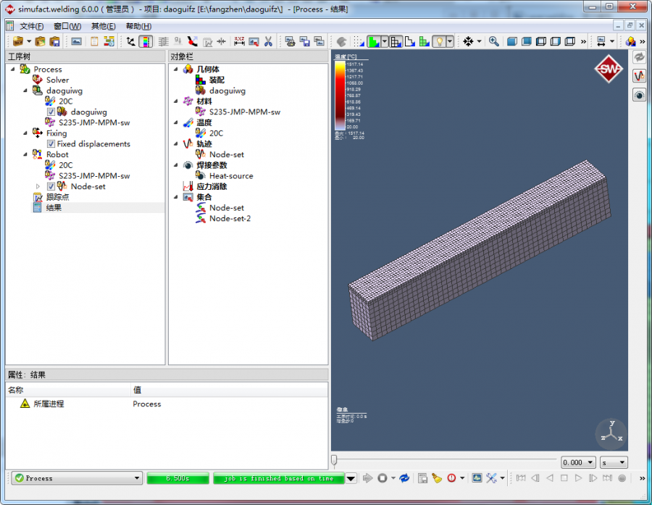Click the broom clean-up icon in bottom toolbar
The width and height of the screenshot is (652, 505).
(437, 478)
